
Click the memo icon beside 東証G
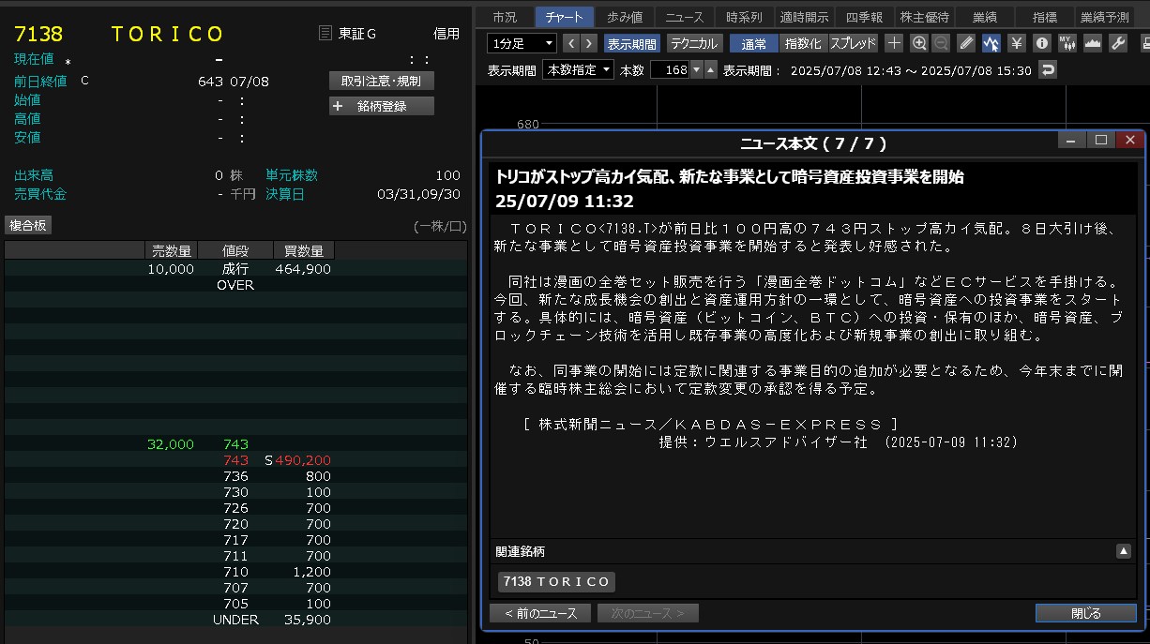(325, 34)
